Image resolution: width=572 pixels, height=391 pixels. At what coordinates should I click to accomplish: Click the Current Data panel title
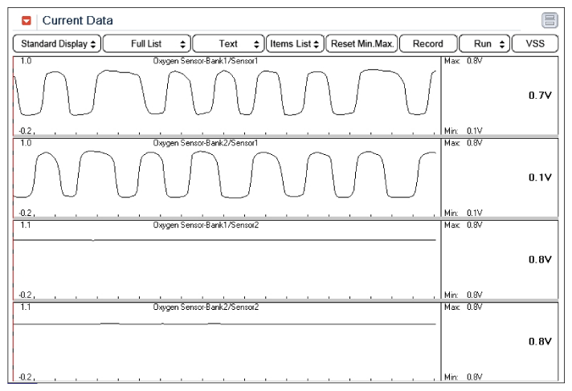[x=78, y=19]
